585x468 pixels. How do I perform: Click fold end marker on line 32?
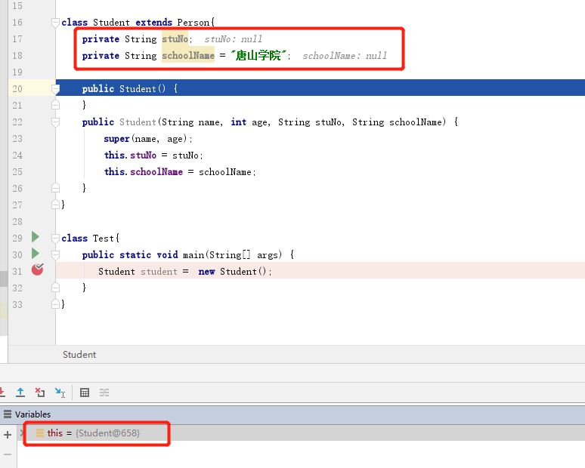[55, 288]
